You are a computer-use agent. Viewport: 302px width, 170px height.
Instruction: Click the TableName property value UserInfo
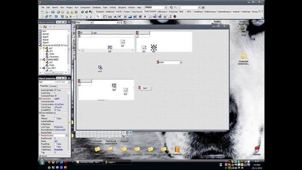[59, 150]
